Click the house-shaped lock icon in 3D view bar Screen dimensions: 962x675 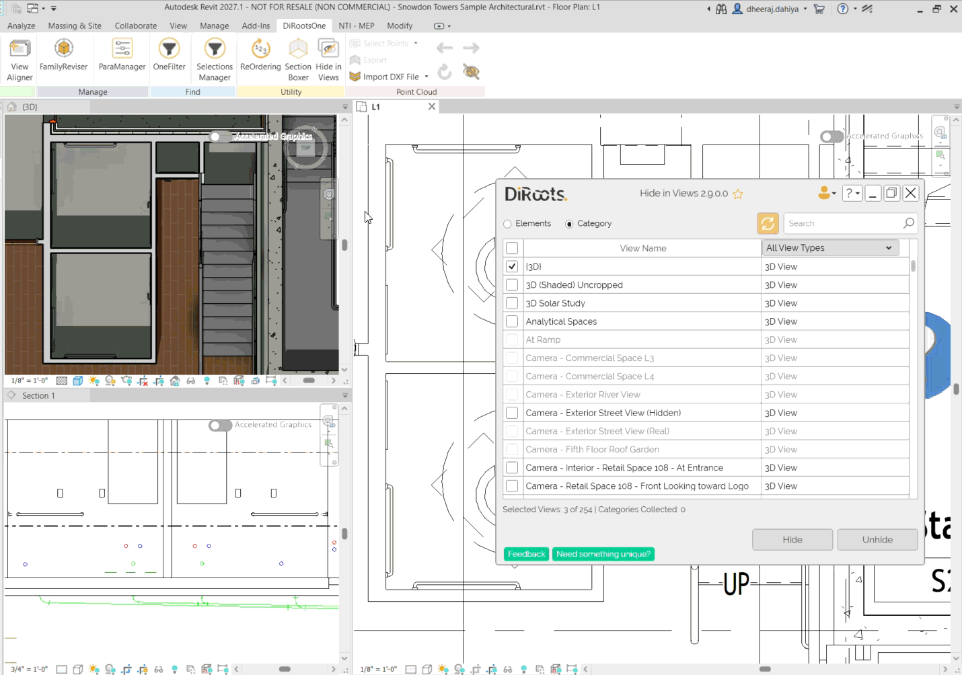175,381
